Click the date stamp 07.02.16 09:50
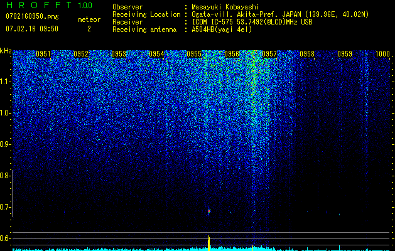The height and width of the screenshot is (251, 395). (32, 29)
